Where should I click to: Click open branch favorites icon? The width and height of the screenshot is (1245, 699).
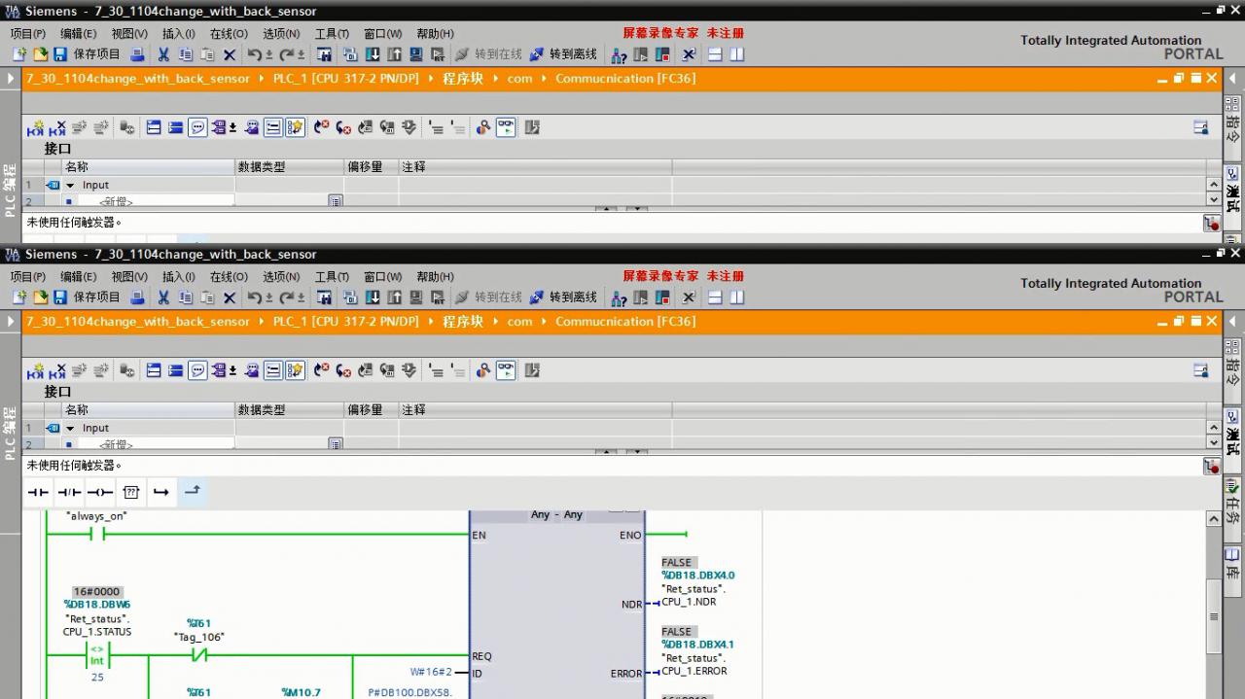pos(161,492)
